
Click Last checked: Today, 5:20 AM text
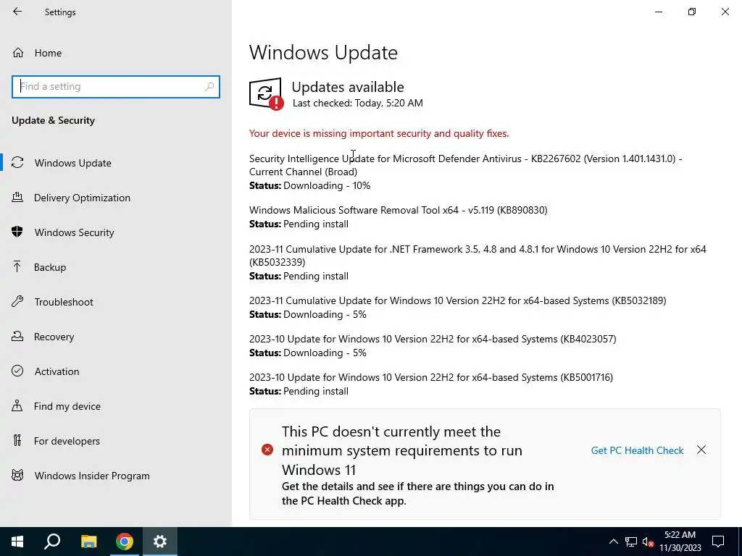click(358, 103)
